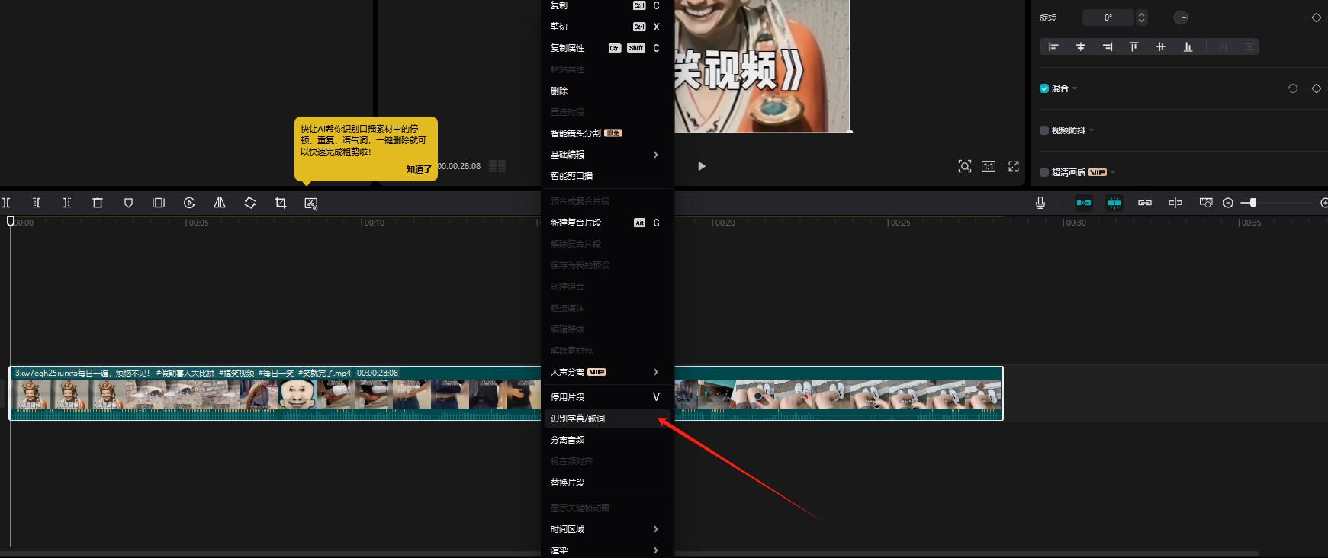The height and width of the screenshot is (558, 1328).
Task: Click the mirror flip icon
Action: click(x=220, y=203)
